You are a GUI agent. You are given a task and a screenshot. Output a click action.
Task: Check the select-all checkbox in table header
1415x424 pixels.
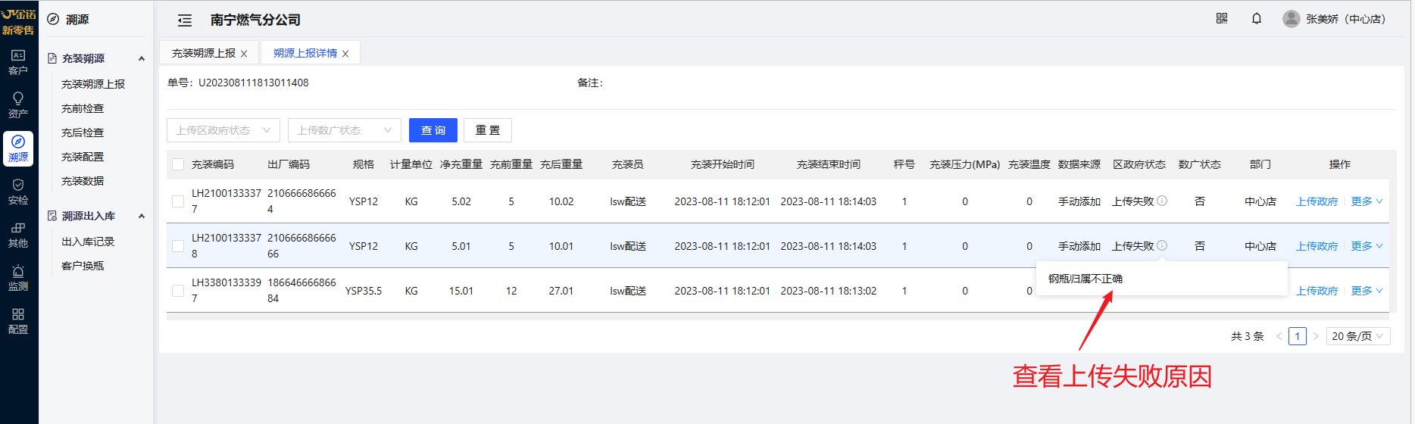178,164
